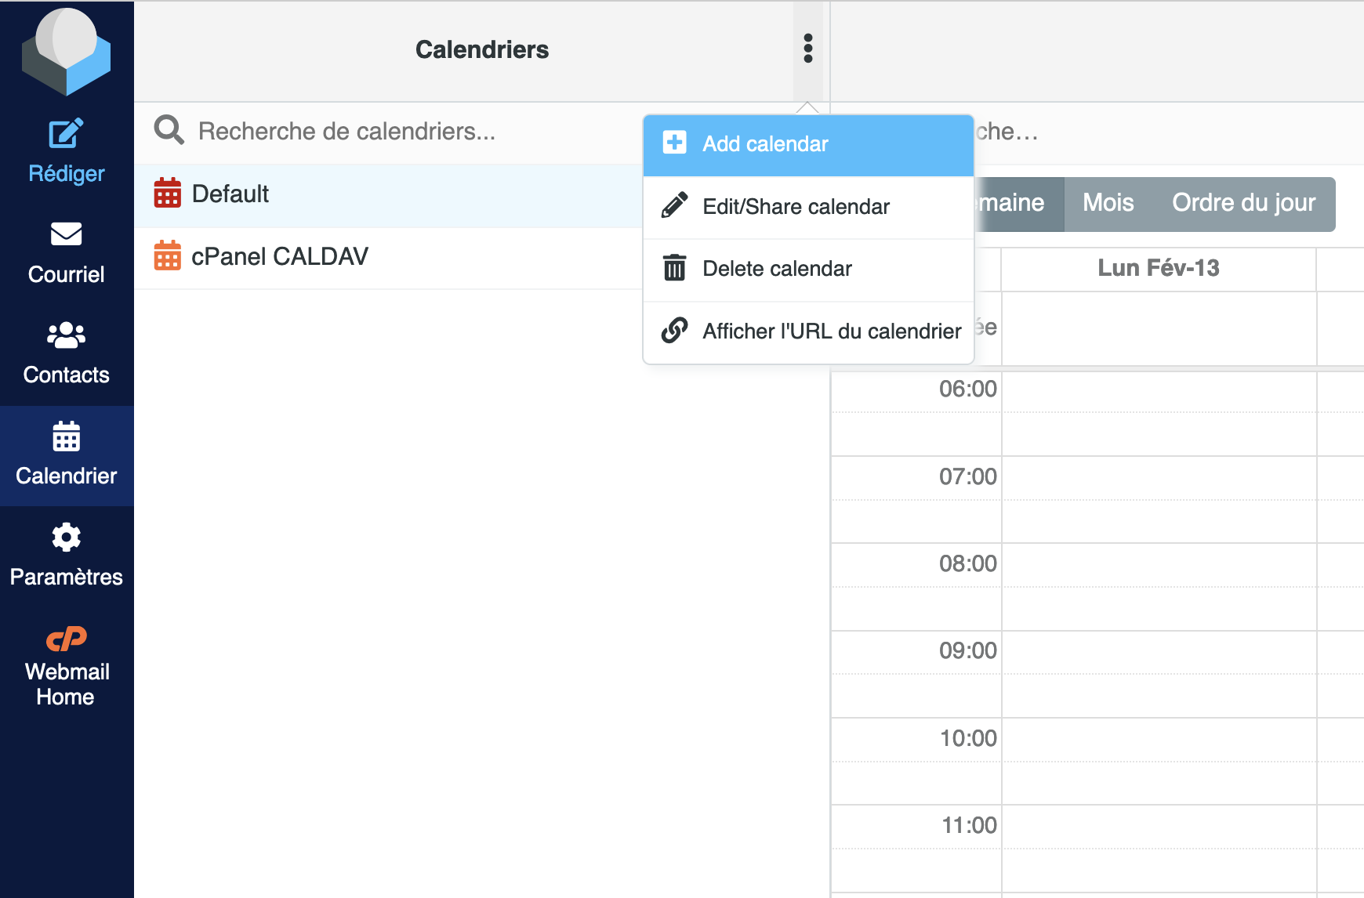Choose Afficher l'URL du calendrier
Image resolution: width=1364 pixels, height=898 pixels.
(x=808, y=331)
